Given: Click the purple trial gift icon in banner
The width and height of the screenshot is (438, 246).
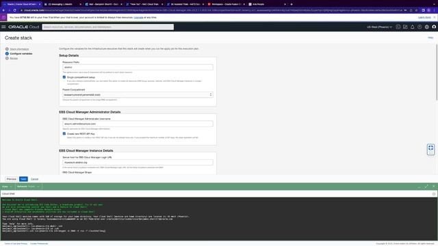Looking at the screenshot, I should [3, 17].
